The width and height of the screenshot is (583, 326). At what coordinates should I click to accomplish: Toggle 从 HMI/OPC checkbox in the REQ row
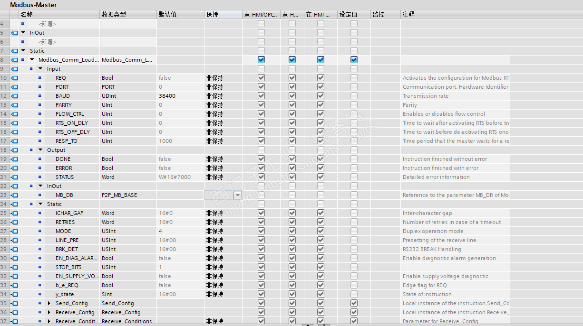point(261,78)
